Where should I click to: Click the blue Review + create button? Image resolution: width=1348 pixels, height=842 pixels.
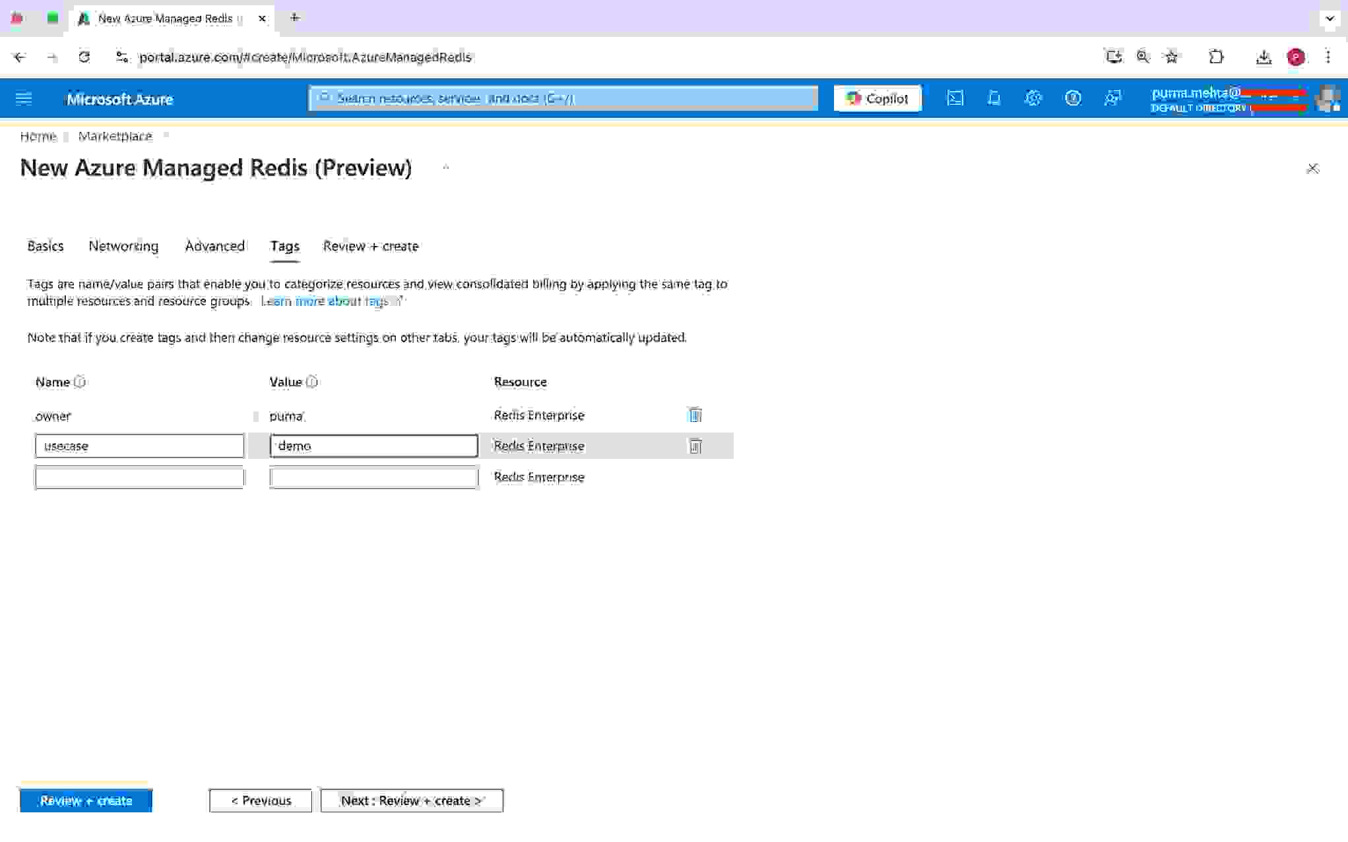(86, 800)
